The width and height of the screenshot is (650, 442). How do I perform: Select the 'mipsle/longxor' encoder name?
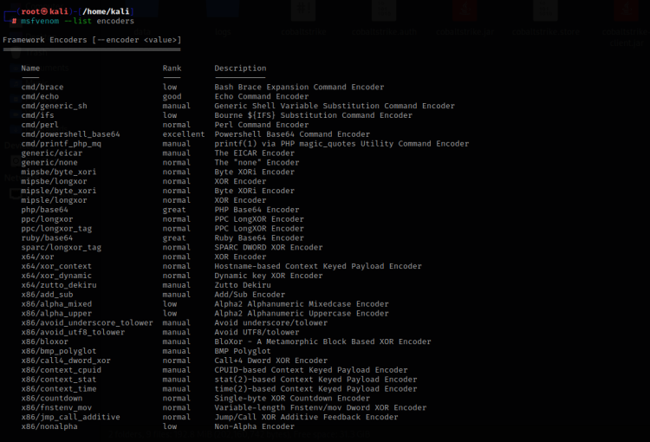(x=55, y=200)
